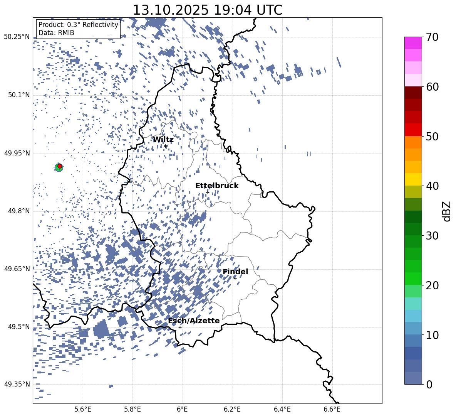This screenshot has height=417, width=456.
Task: Click the Ettelbruck city label
Action: tap(217, 186)
